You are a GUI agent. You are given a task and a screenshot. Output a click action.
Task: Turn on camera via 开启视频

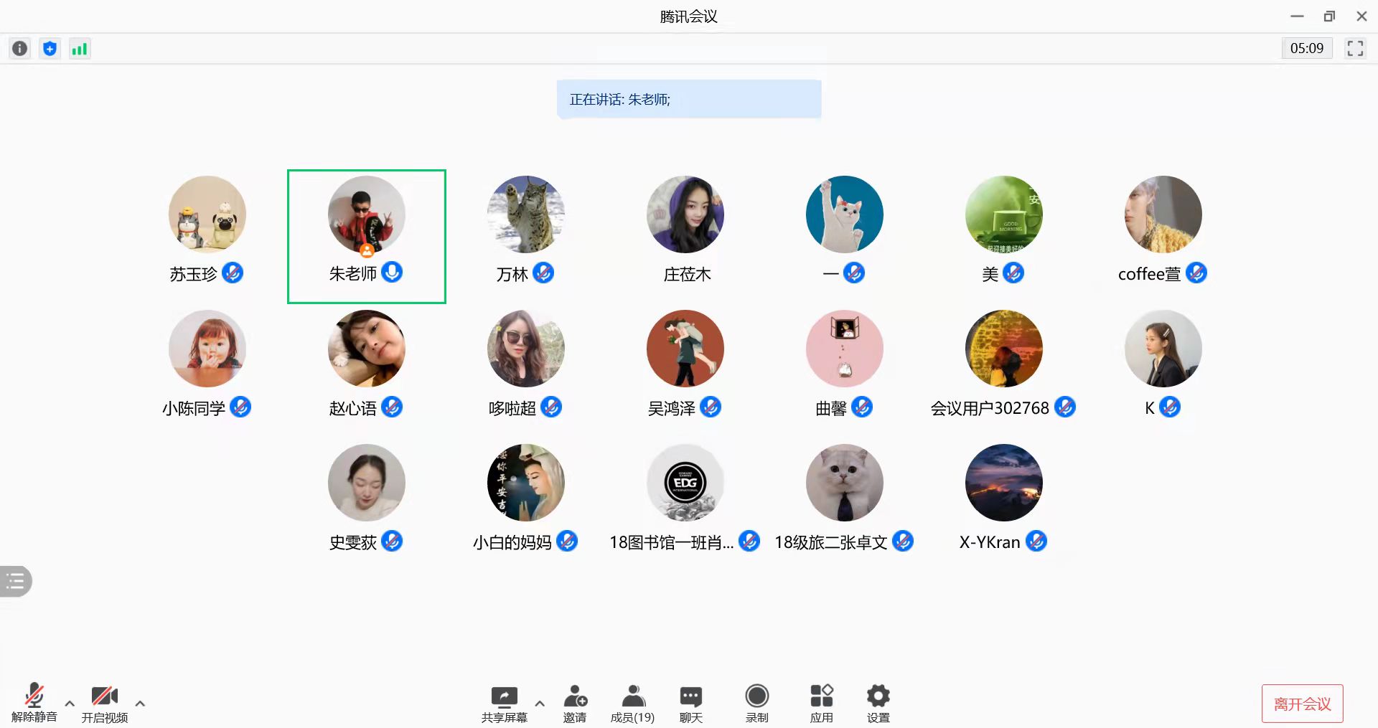105,704
